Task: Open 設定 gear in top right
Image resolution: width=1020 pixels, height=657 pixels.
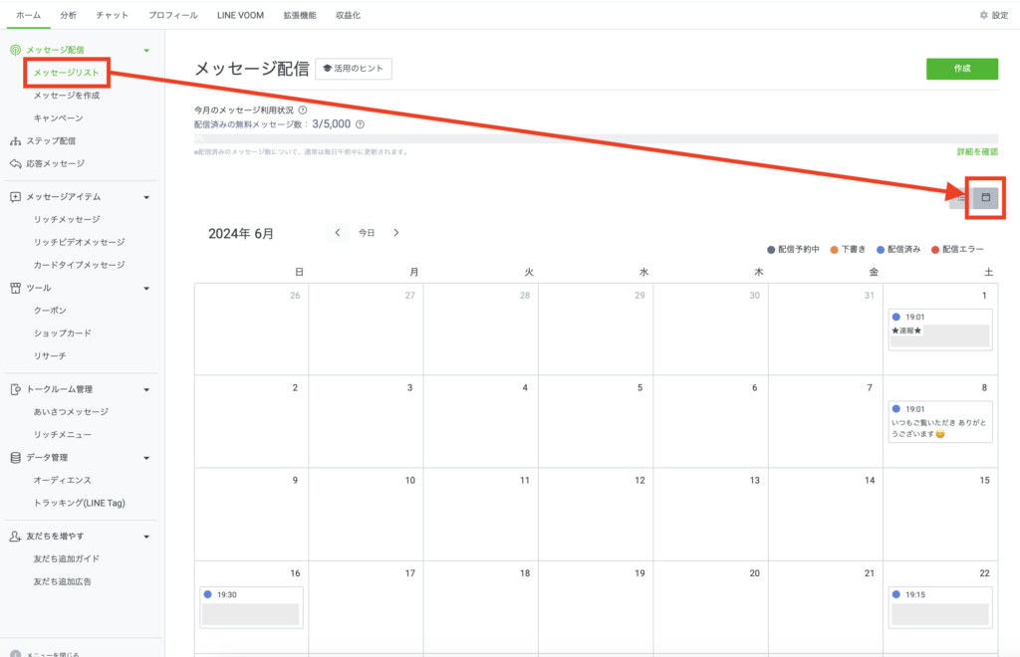Action: click(x=993, y=16)
